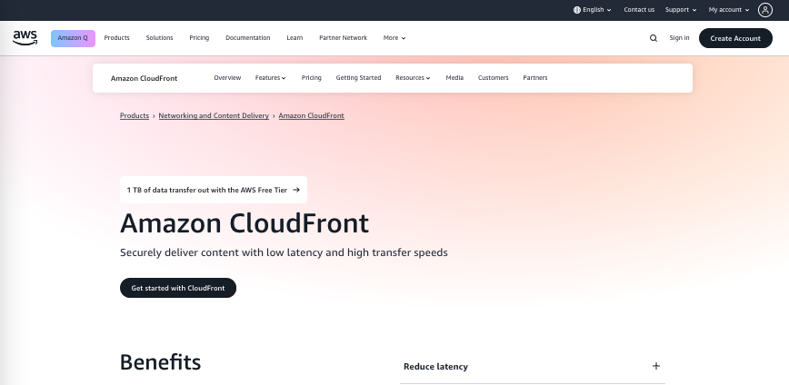Click the Amazon Q button
This screenshot has height=385, width=789.
click(x=73, y=38)
